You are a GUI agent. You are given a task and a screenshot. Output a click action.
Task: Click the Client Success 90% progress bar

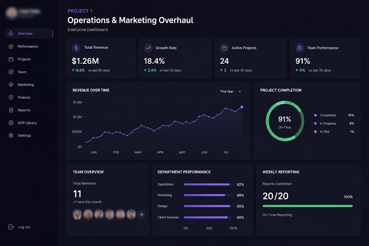(x=208, y=217)
